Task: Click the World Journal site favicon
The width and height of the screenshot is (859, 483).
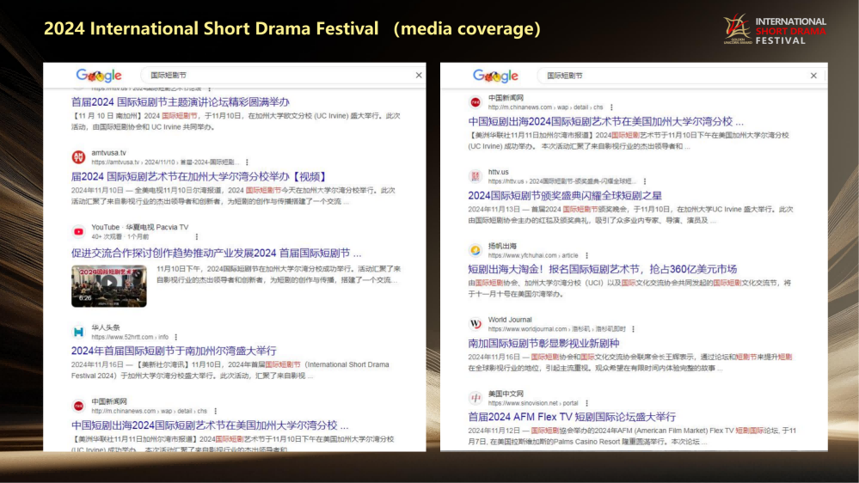Action: tap(476, 324)
